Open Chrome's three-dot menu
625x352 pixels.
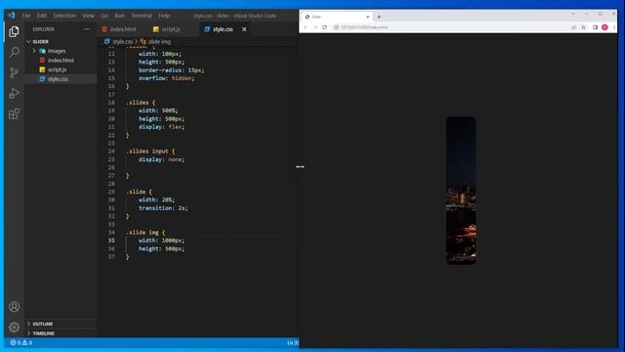point(614,27)
